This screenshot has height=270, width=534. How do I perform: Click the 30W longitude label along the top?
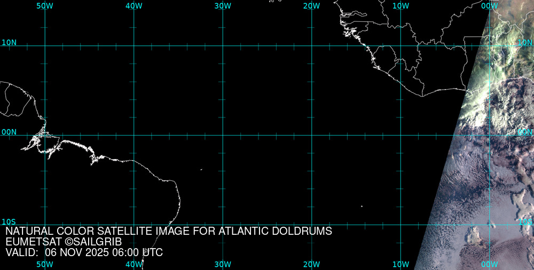point(223,6)
